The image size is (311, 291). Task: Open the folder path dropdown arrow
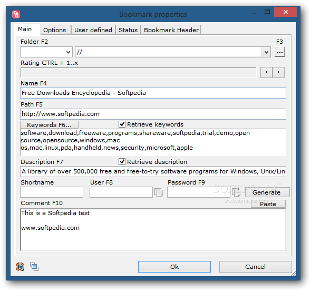pos(266,52)
